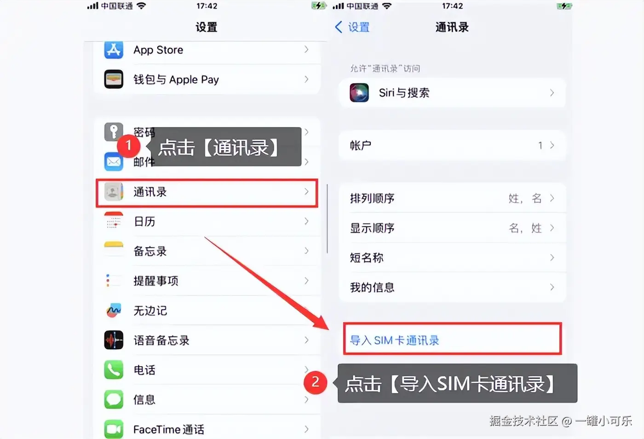
Task: Expand the 排列顺序 sort order chevron
Action: pyautogui.click(x=552, y=198)
